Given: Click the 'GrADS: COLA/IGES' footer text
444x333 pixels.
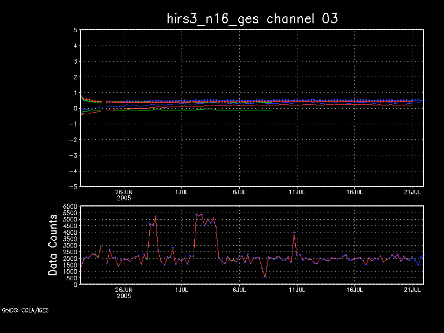Looking at the screenshot, I should tap(25, 310).
